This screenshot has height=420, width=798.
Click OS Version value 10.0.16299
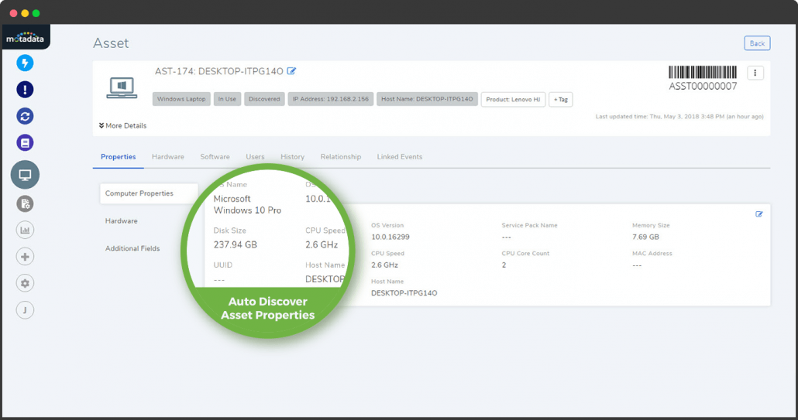click(390, 237)
